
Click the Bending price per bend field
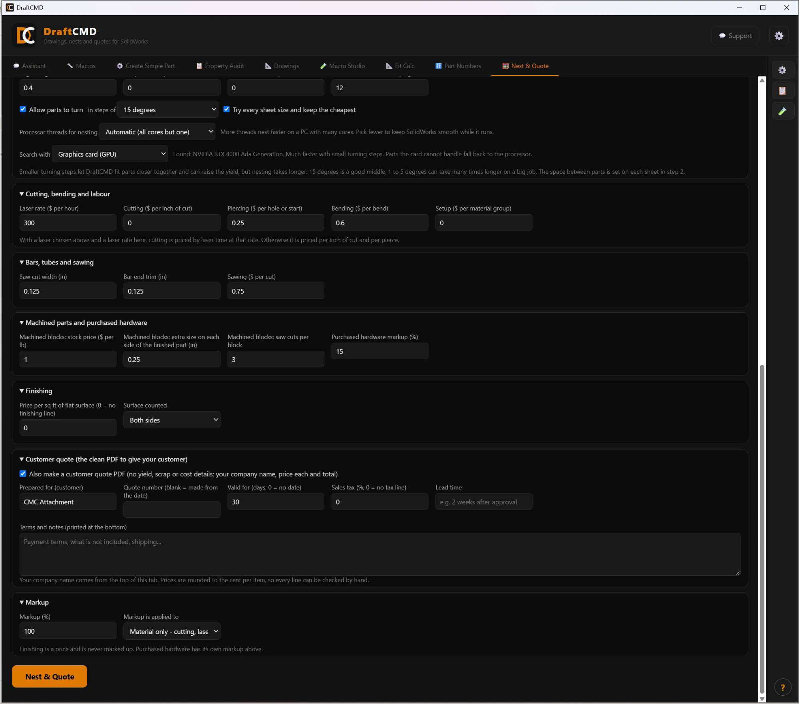[380, 223]
